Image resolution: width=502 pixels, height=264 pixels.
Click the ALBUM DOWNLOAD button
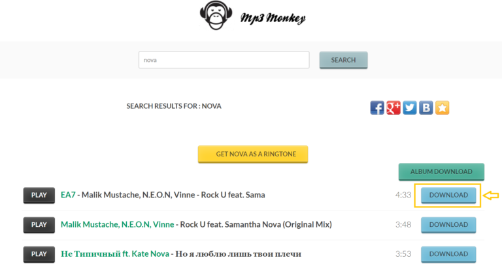(x=441, y=171)
